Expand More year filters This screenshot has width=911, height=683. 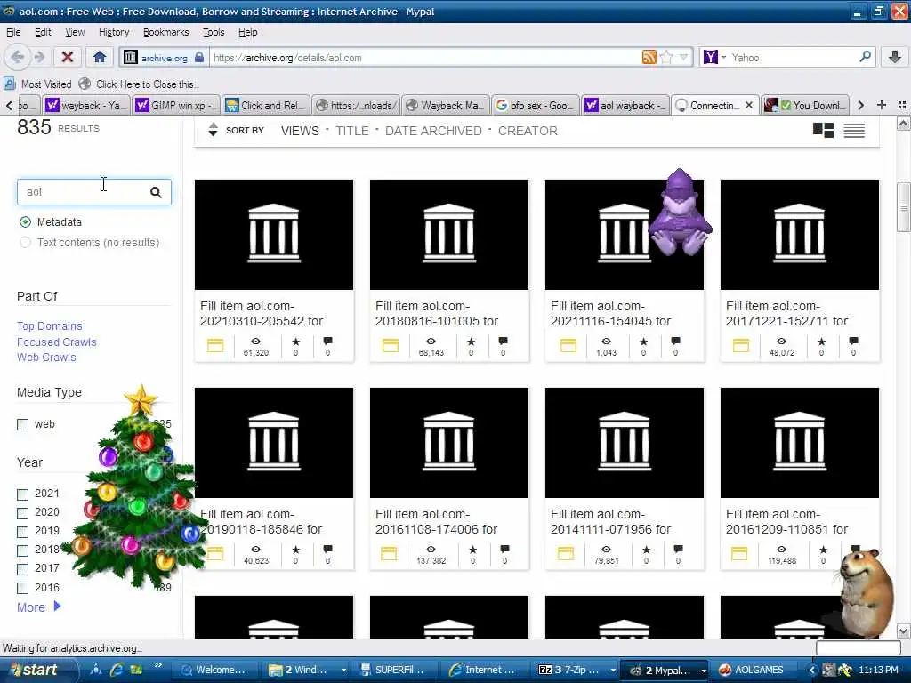(x=38, y=607)
